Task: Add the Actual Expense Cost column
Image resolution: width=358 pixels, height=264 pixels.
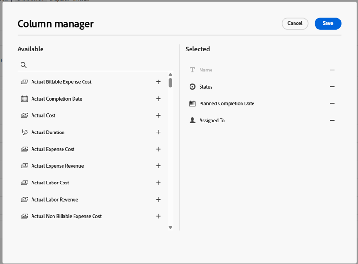Action: 158,149
